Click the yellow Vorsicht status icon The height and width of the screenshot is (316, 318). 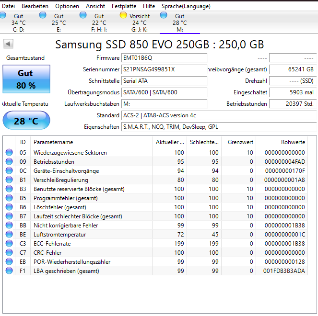(x=123, y=15)
